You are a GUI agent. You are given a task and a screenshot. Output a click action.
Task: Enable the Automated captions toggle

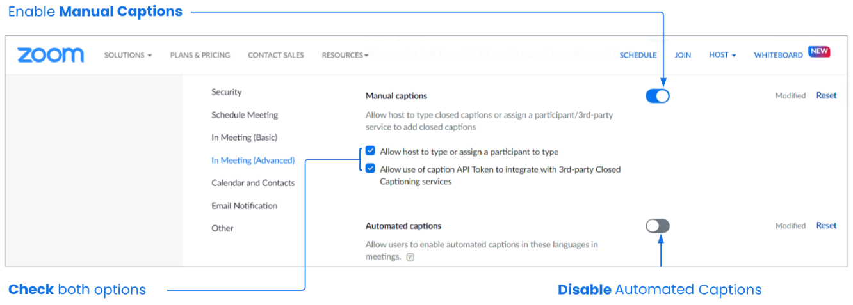[x=658, y=226]
